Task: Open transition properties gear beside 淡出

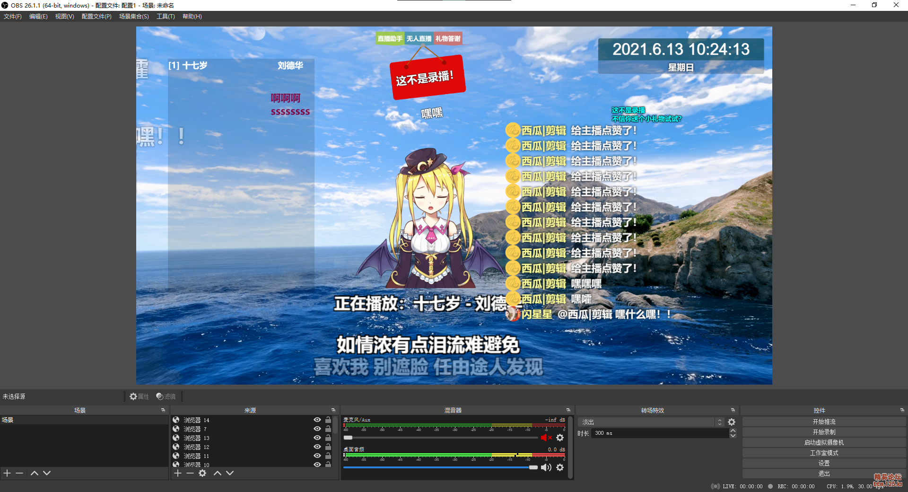Action: 732,422
